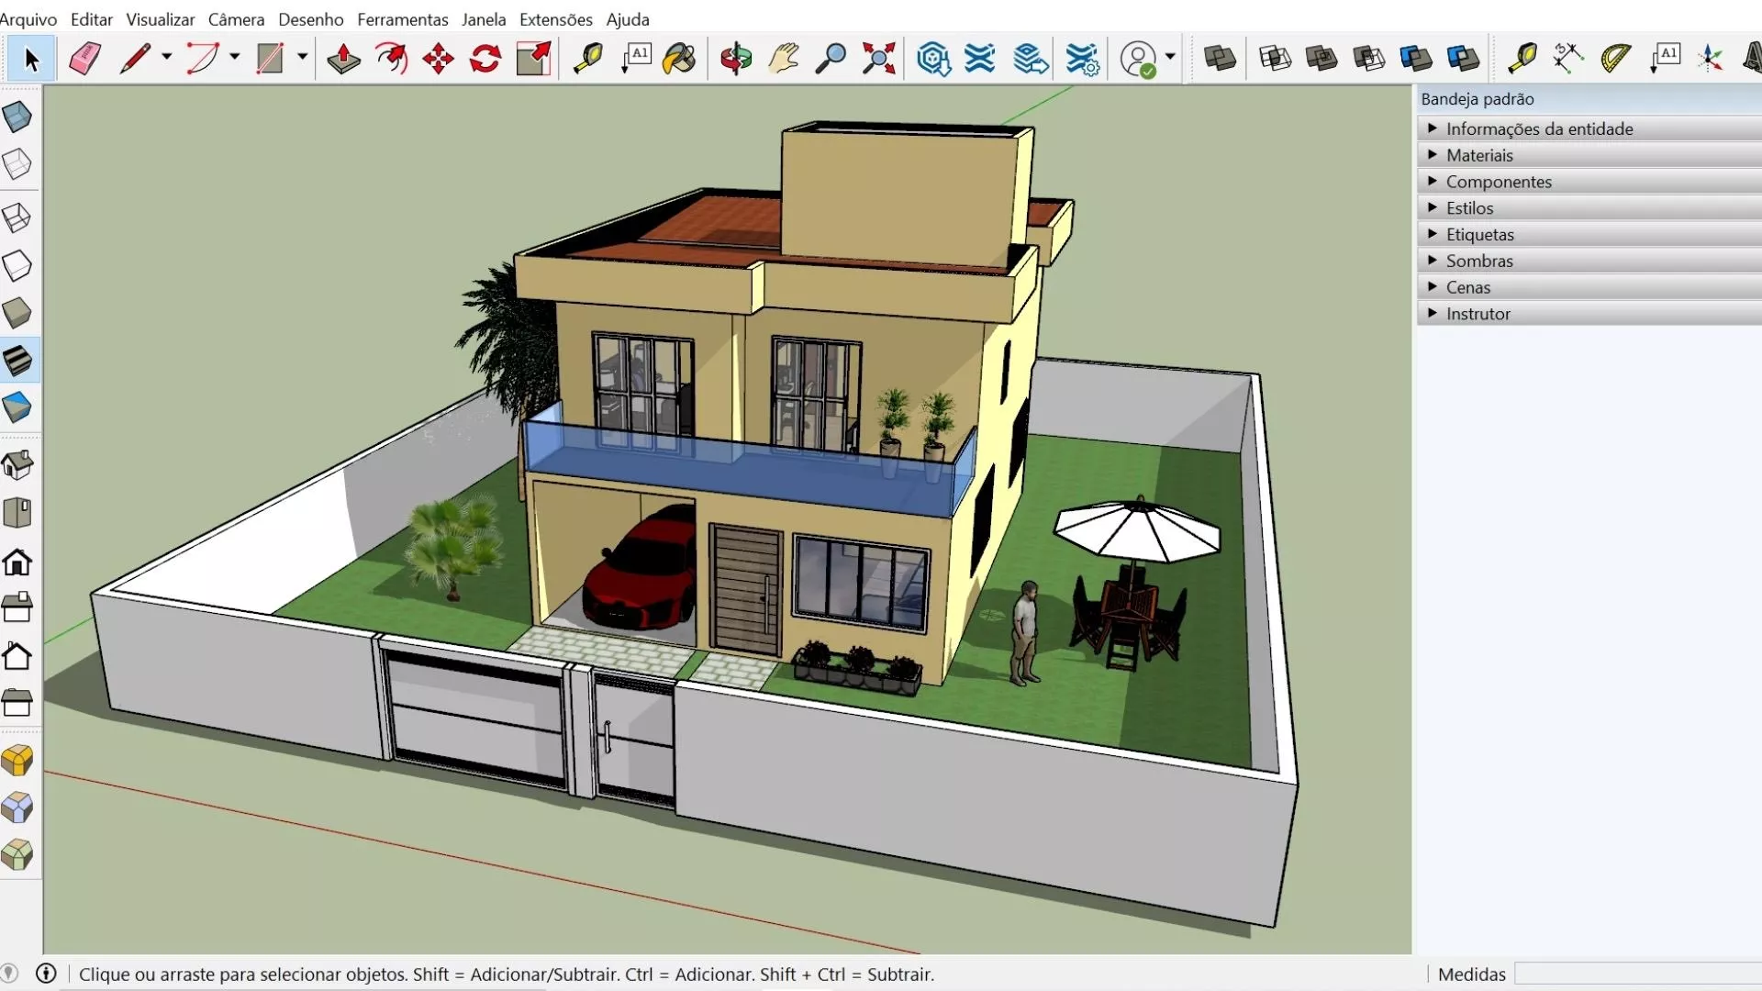Activate the Orbit camera tool

pos(735,59)
